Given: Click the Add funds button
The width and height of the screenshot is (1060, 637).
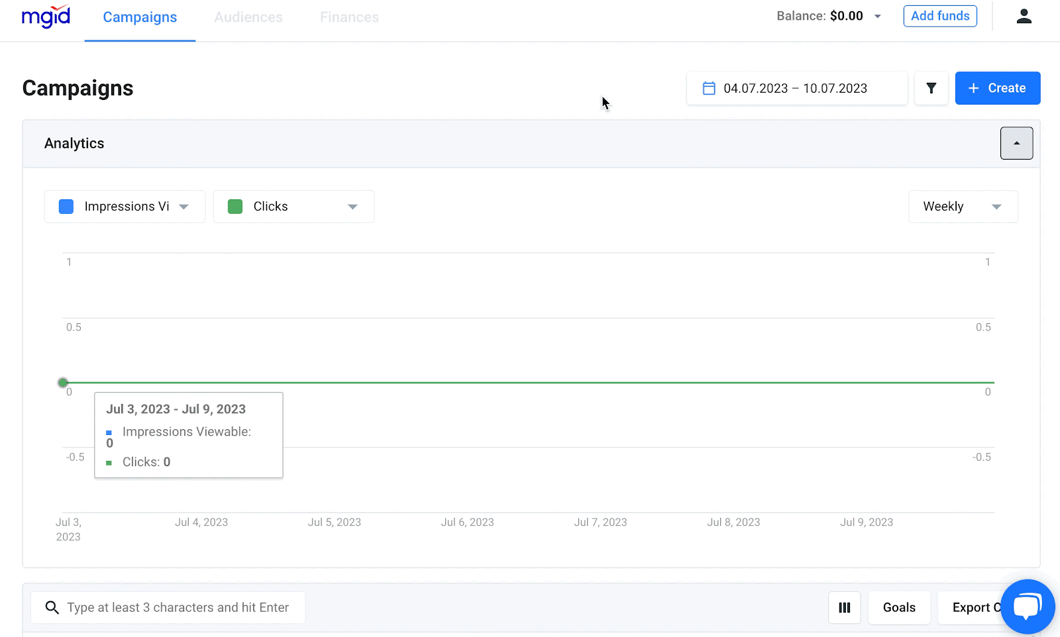Looking at the screenshot, I should [x=940, y=15].
